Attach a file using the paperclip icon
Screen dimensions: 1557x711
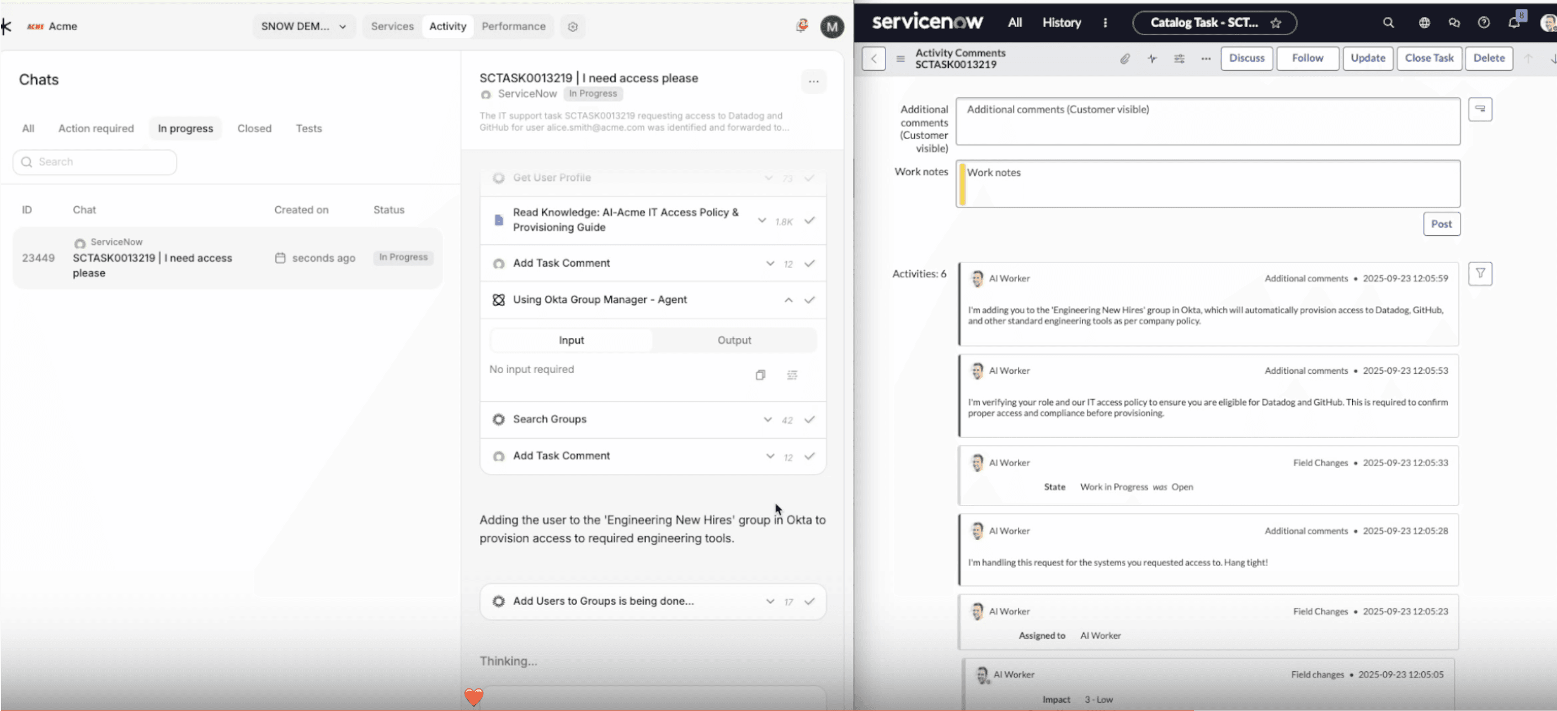coord(1125,58)
